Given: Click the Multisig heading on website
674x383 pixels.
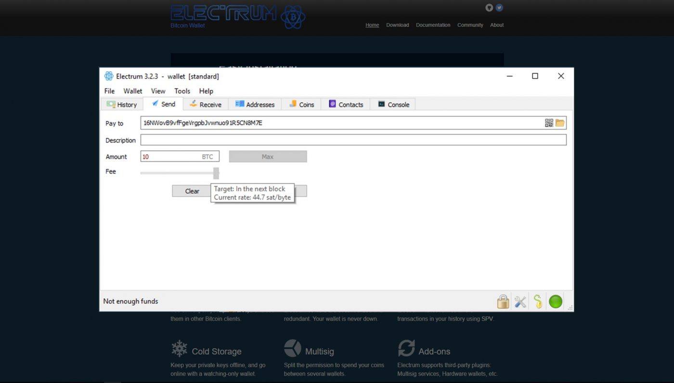Looking at the screenshot, I should coord(320,351).
